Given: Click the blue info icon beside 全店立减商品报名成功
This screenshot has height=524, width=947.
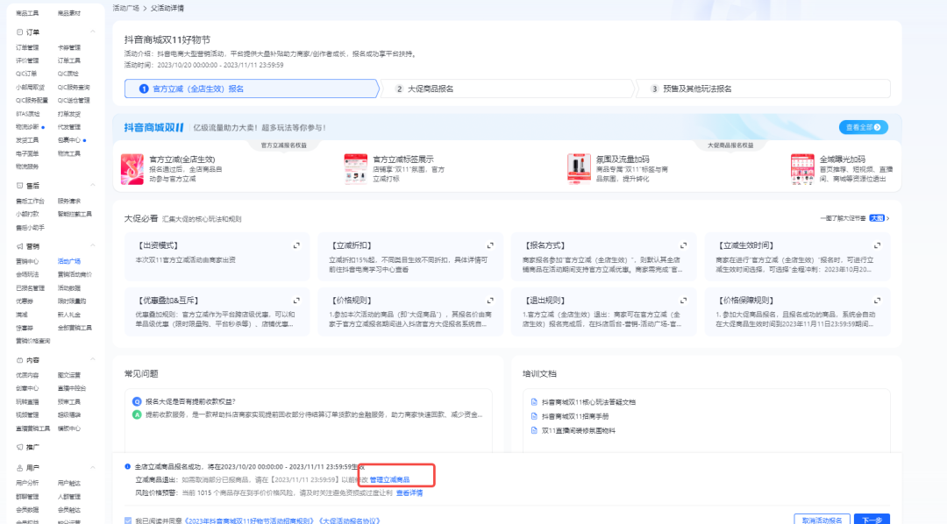Looking at the screenshot, I should 127,467.
